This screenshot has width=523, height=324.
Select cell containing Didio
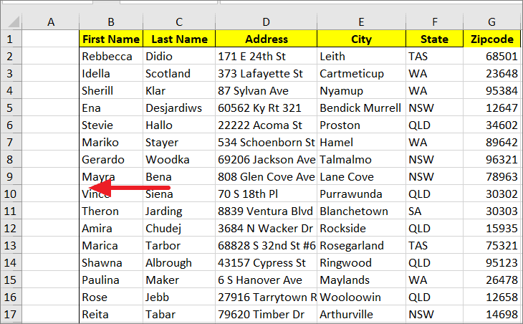(179, 57)
